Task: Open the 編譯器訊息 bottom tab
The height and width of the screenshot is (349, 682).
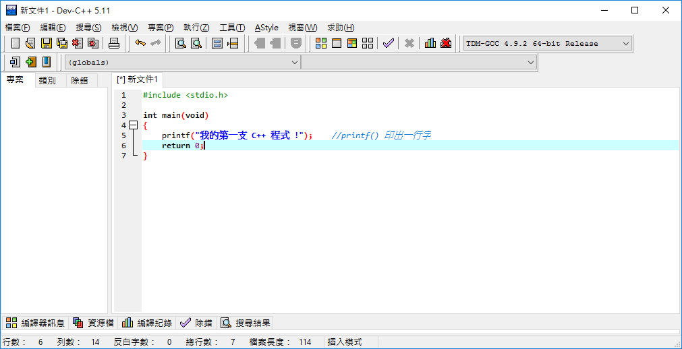Action: (35, 323)
